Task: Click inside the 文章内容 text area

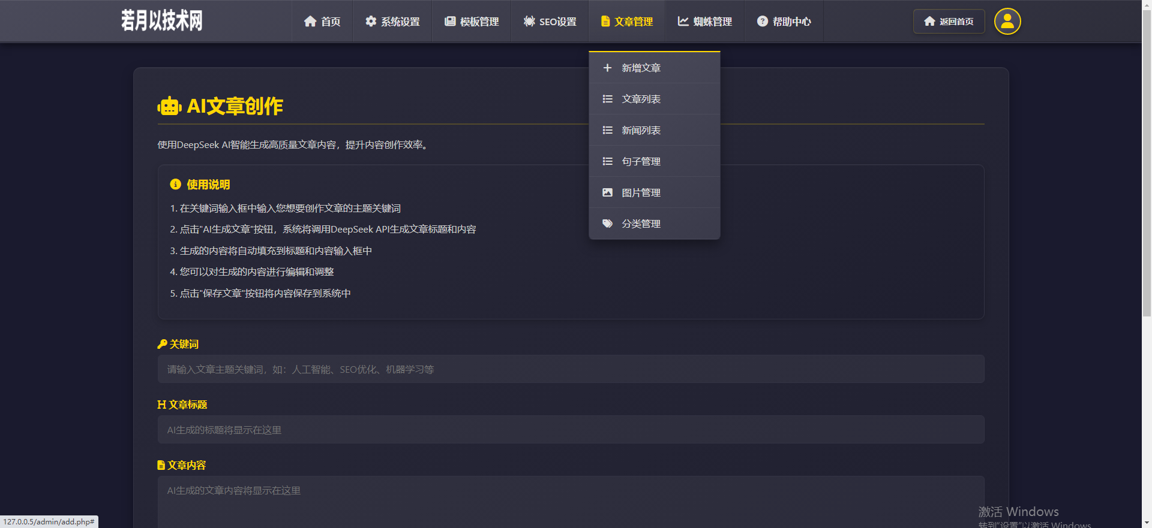Action: click(x=570, y=500)
